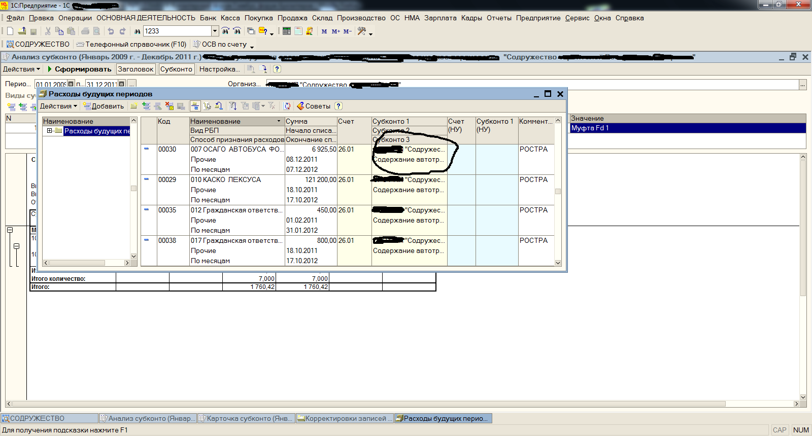Viewport: 812px width, 436px height.
Task: Click the Redo arrow icon
Action: click(122, 31)
